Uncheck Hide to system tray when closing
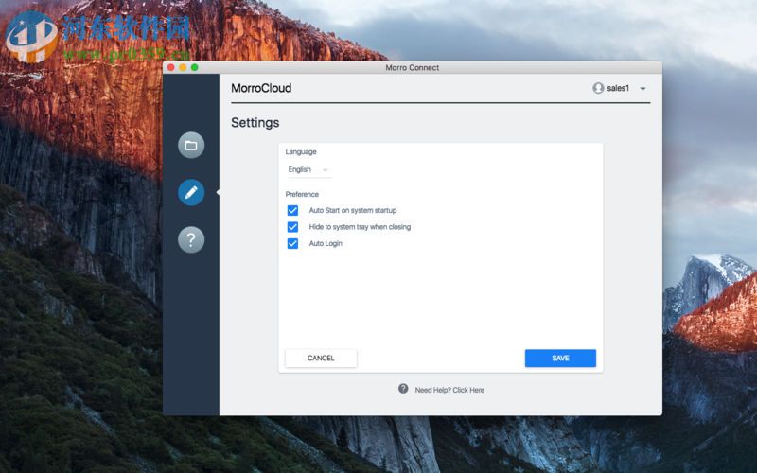 [x=292, y=227]
